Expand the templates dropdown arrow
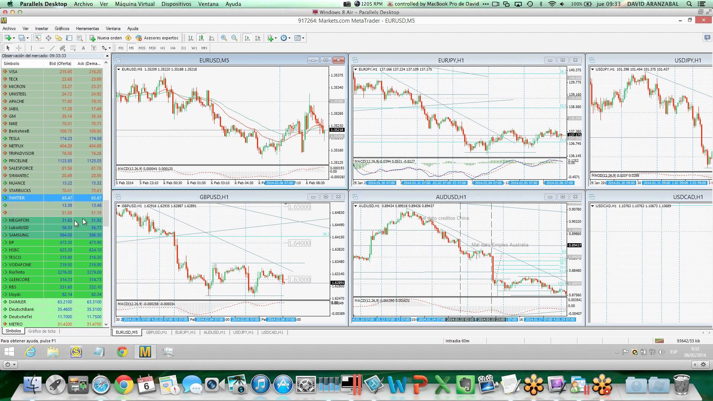713x401 pixels. click(303, 38)
